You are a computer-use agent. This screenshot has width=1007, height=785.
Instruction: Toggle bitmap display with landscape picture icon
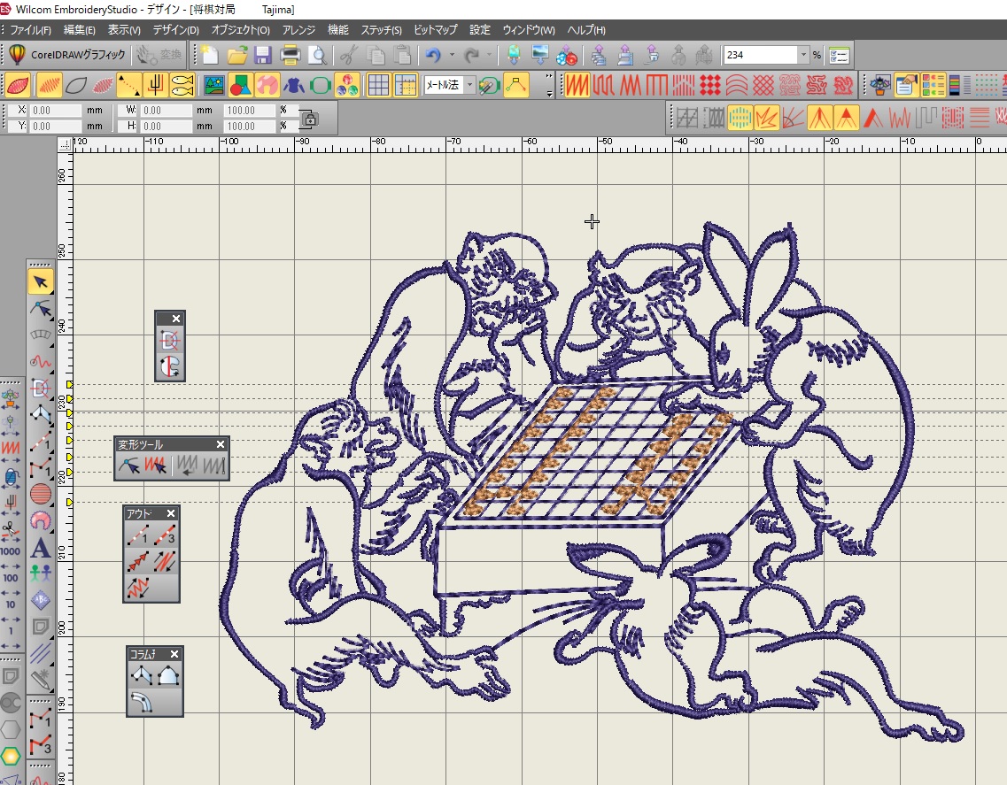[213, 85]
